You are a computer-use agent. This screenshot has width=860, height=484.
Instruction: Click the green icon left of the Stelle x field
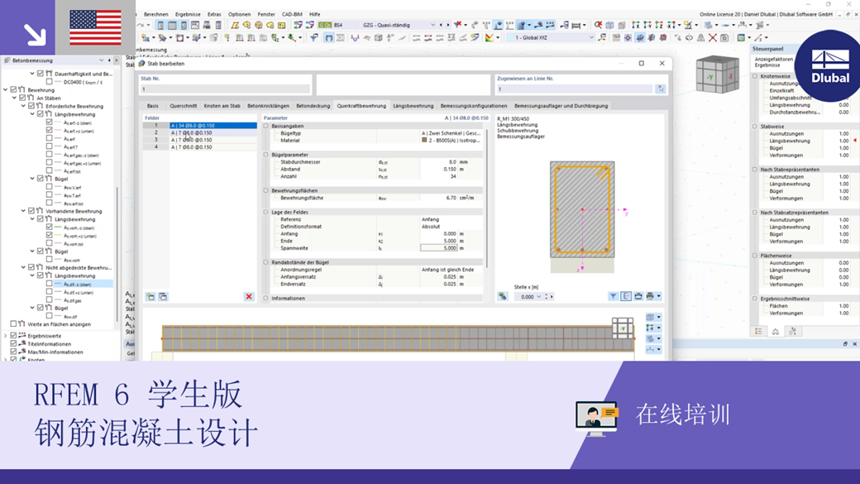pyautogui.click(x=503, y=296)
